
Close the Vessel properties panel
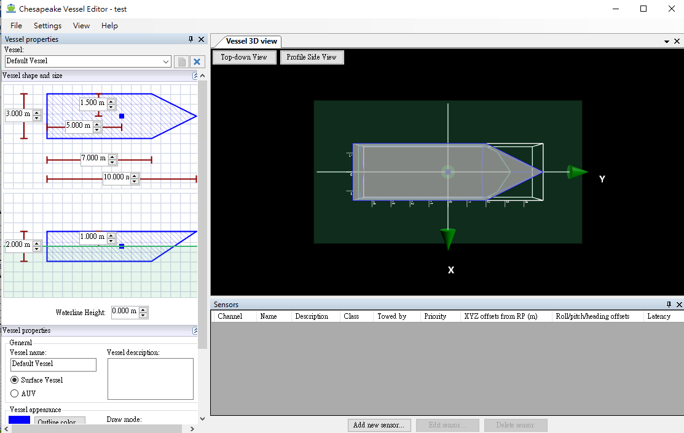coord(202,39)
